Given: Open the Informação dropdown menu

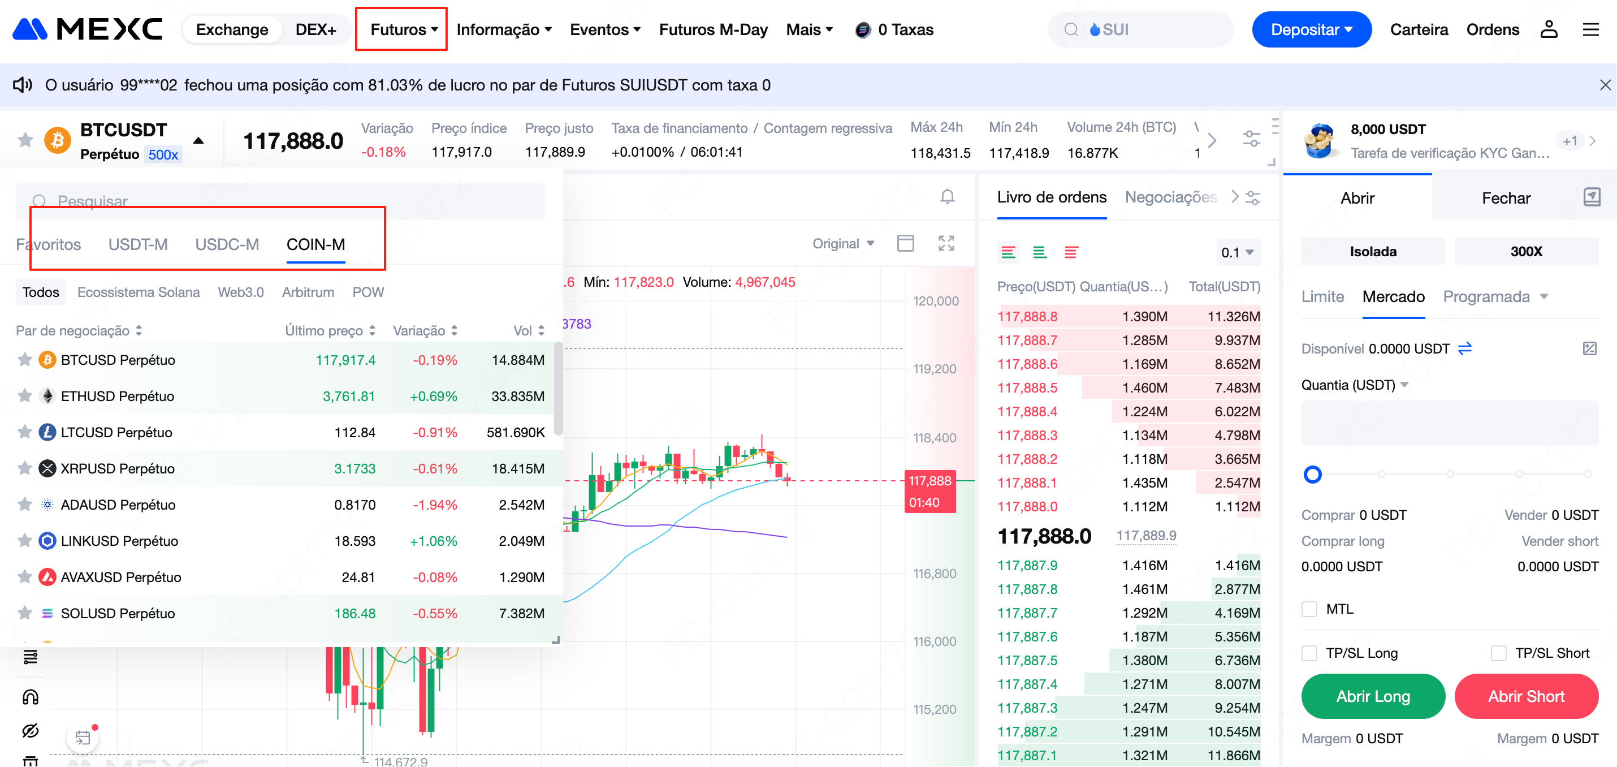Looking at the screenshot, I should click(x=503, y=29).
